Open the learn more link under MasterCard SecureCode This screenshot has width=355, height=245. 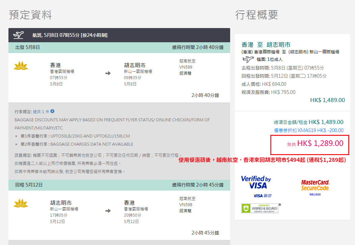click(x=315, y=194)
